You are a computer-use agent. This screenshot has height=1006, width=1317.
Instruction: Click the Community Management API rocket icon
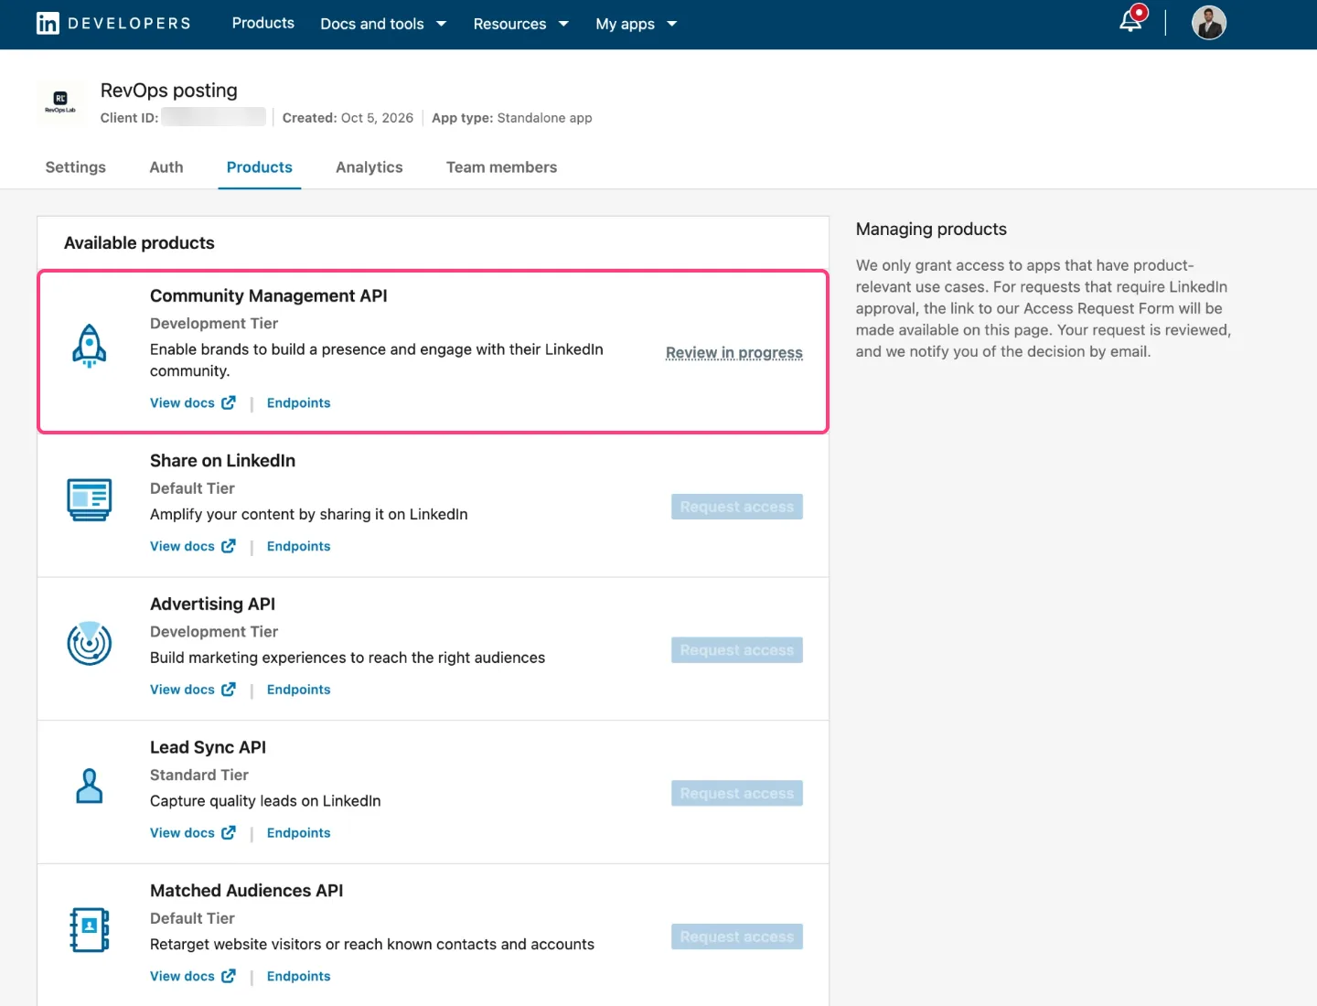[x=90, y=346]
